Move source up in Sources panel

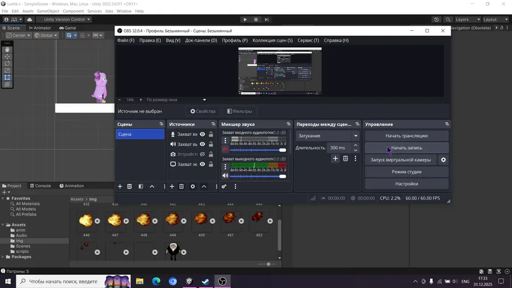coord(204,187)
